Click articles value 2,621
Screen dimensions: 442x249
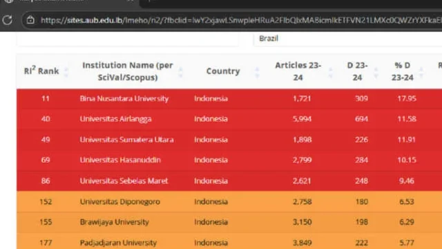tap(302, 181)
